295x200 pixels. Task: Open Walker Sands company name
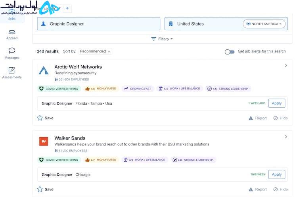[x=70, y=138]
